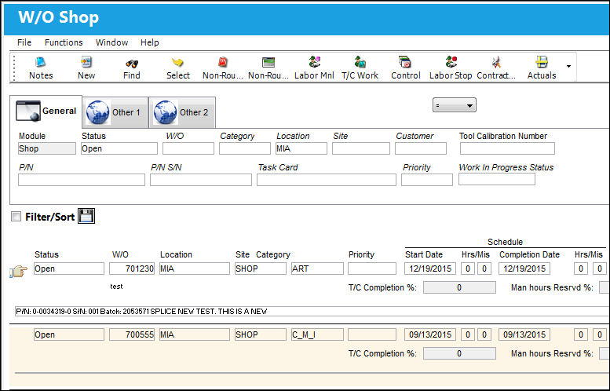Image resolution: width=610 pixels, height=391 pixels.
Task: Click the P/N 0-0034319-0 description line
Action: 312,311
